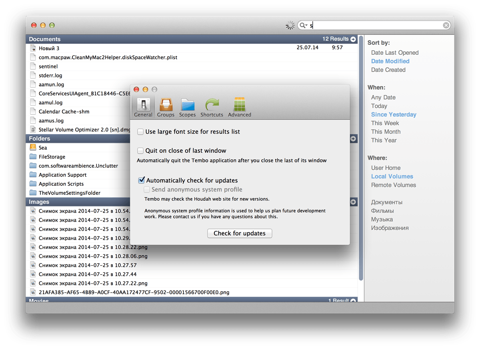Select Local Volumes search location
This screenshot has width=480, height=349.
(x=392, y=177)
